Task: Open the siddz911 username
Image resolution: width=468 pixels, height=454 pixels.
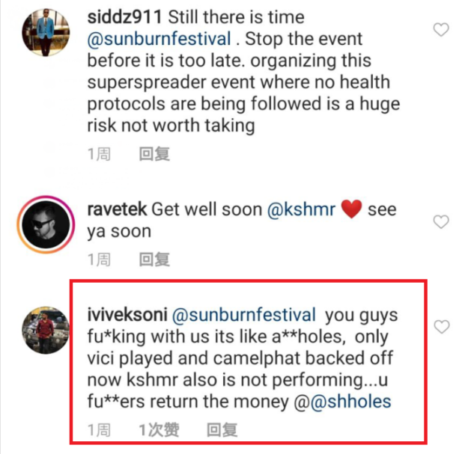Action: tap(124, 17)
